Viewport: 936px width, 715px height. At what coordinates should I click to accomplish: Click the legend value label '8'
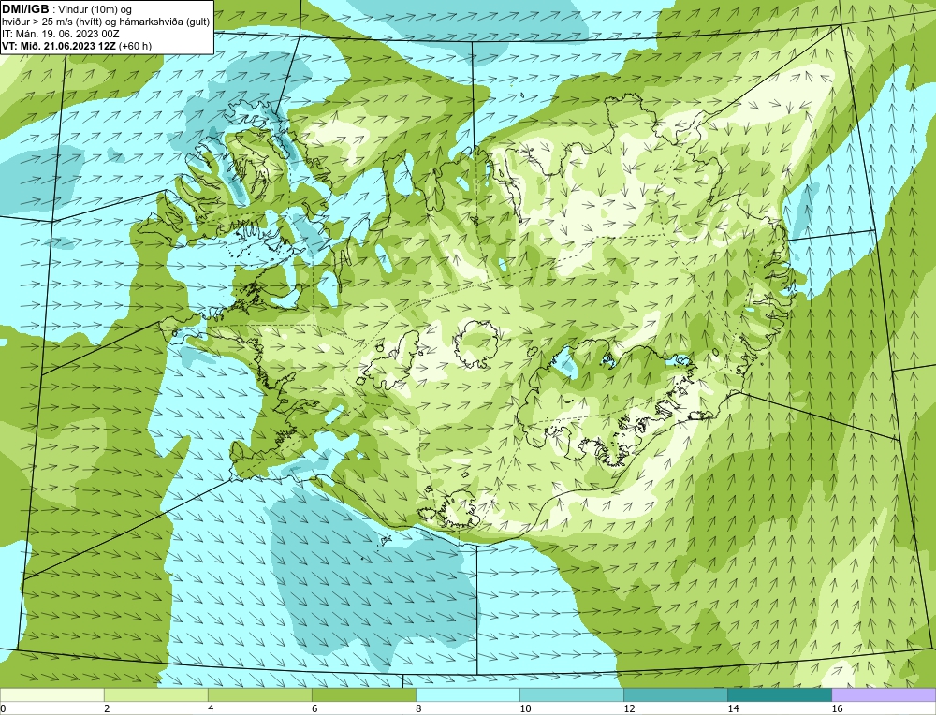(x=418, y=708)
